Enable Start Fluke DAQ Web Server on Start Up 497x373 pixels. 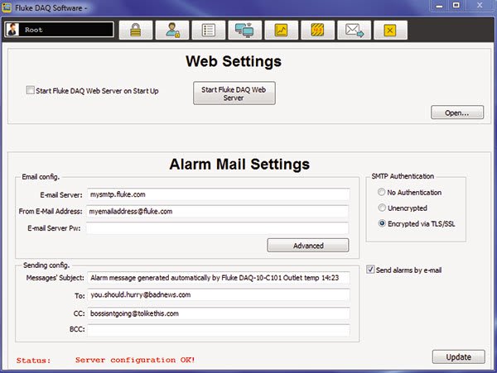point(30,90)
